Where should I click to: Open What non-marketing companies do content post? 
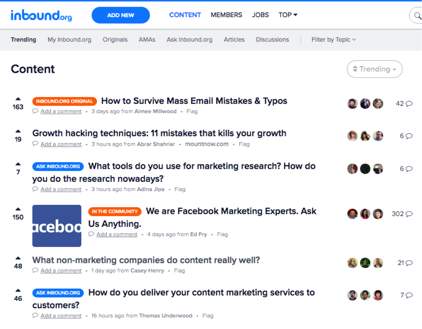tap(146, 260)
